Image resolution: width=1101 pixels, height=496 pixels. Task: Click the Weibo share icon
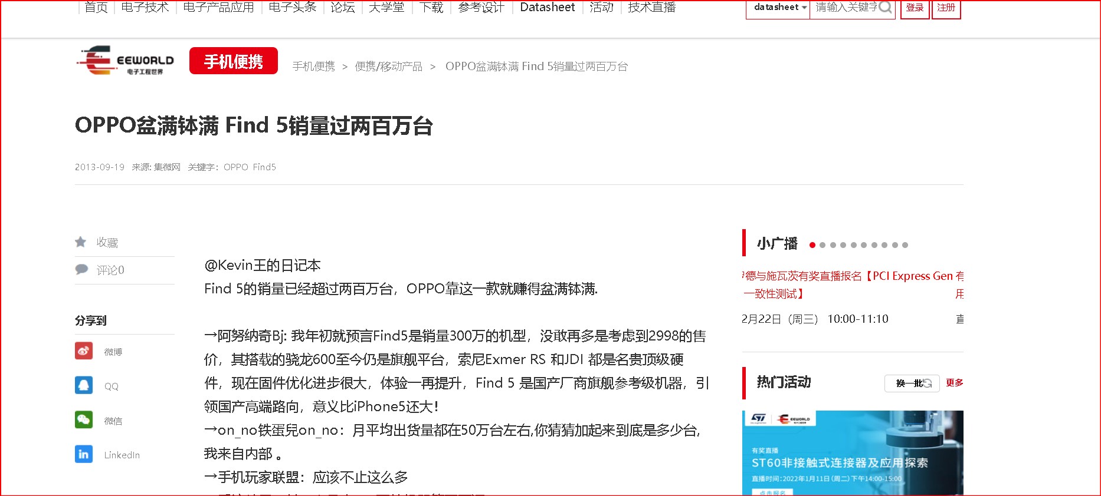tap(84, 351)
